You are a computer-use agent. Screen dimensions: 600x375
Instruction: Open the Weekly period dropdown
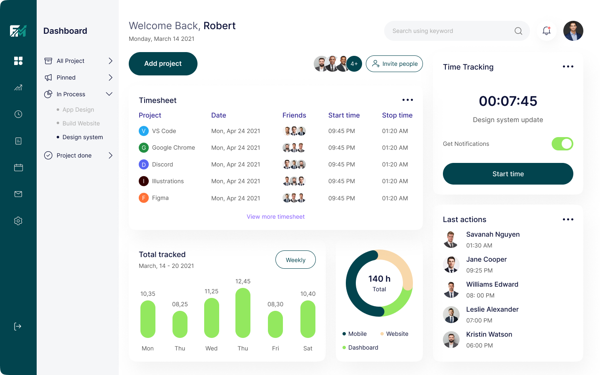[x=295, y=260]
